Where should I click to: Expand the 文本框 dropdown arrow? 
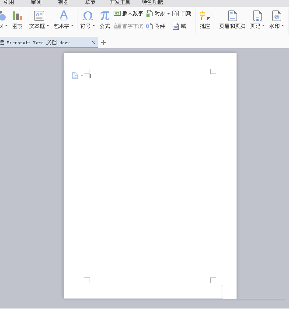tap(48, 26)
